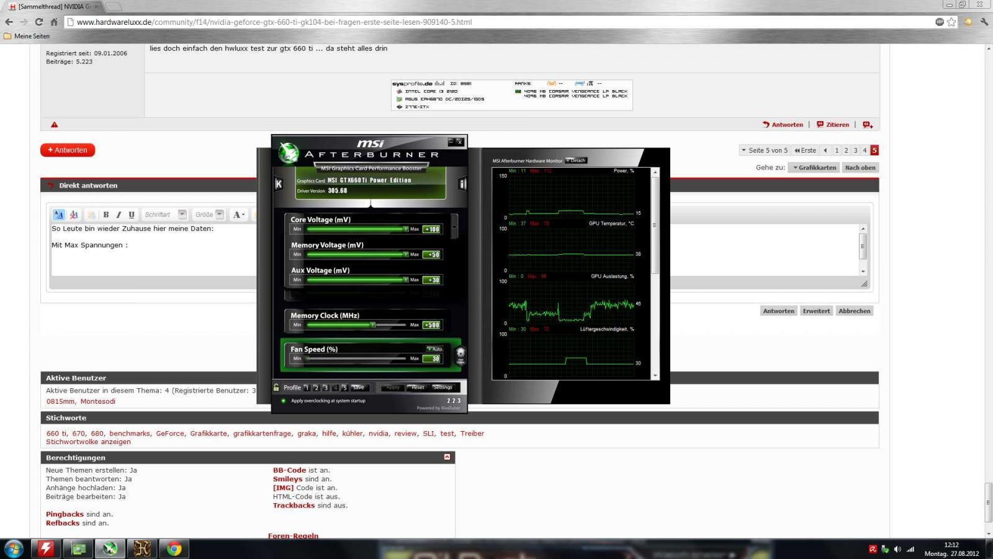Select Afterburner profile slot 3
Image resolution: width=993 pixels, height=559 pixels.
pyautogui.click(x=325, y=388)
